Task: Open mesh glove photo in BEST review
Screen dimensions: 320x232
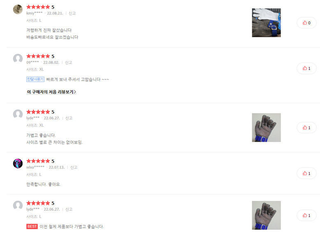Action: (266, 215)
